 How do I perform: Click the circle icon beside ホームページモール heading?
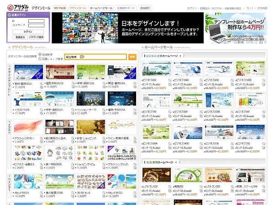pos(142,47)
